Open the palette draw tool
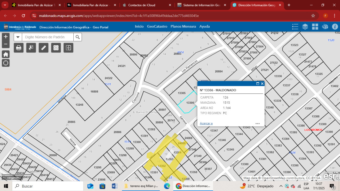The image size is (340, 191). tap(325, 27)
